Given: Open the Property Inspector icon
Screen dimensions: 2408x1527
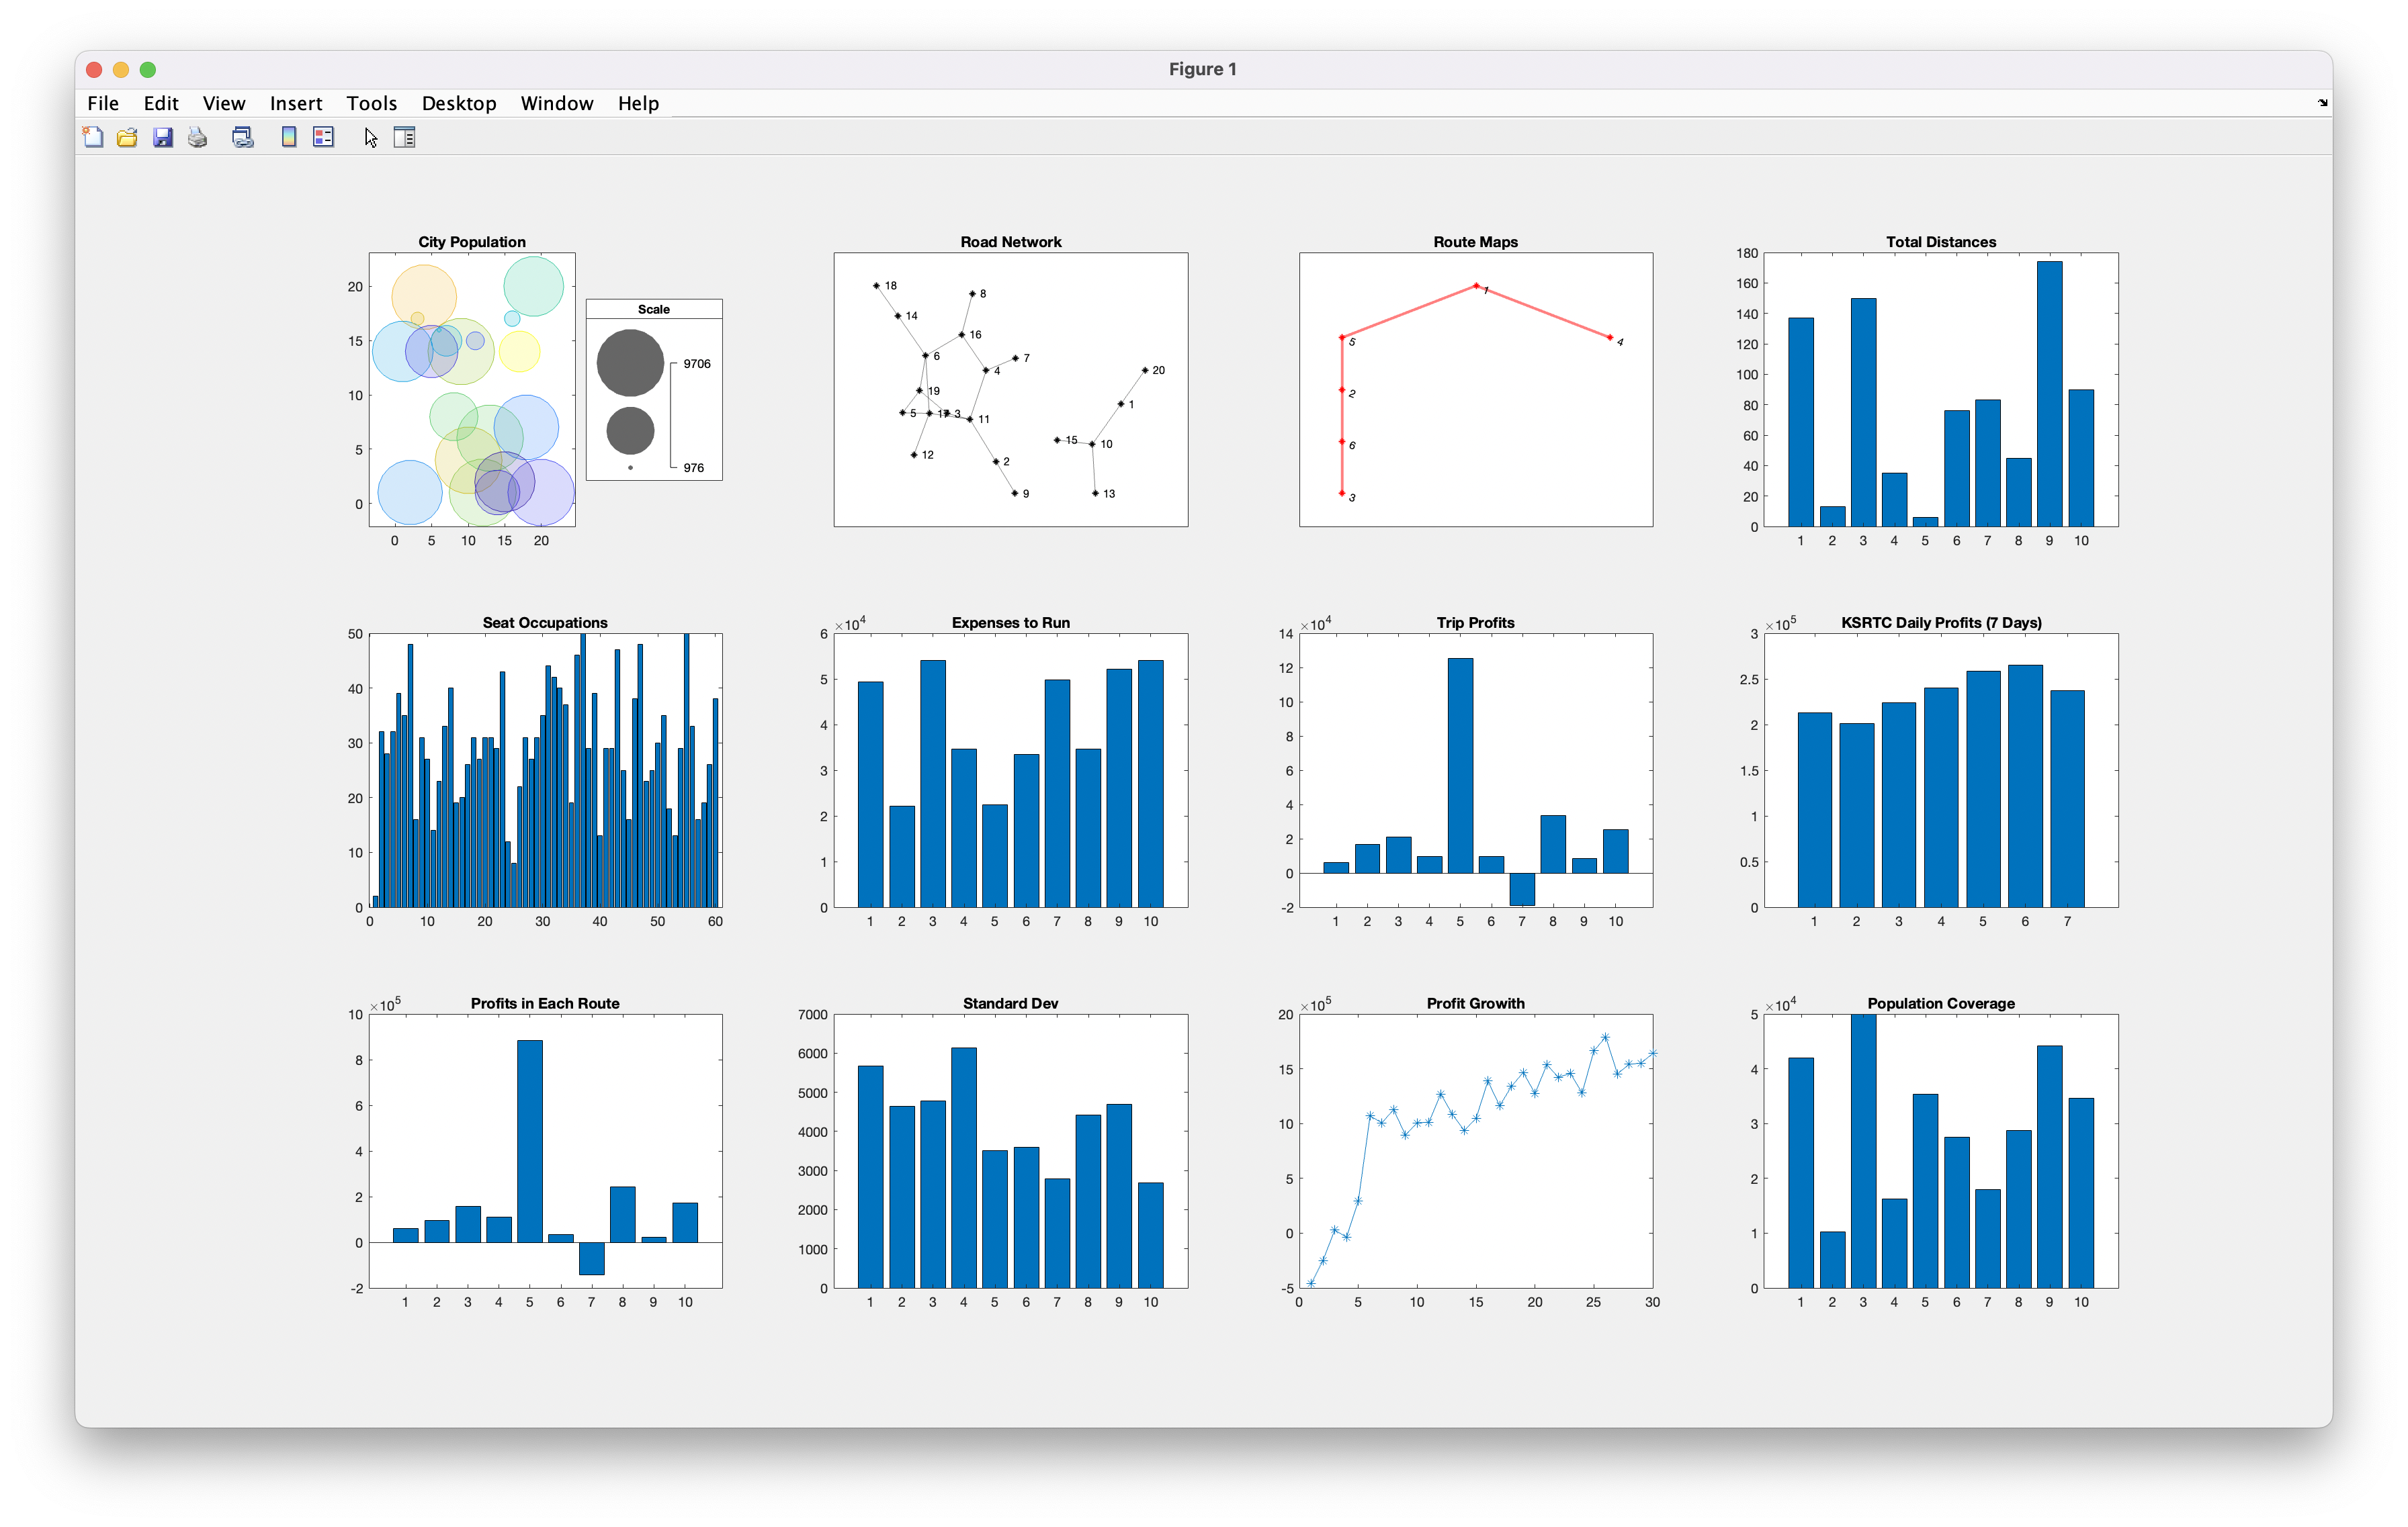Looking at the screenshot, I should point(404,137).
